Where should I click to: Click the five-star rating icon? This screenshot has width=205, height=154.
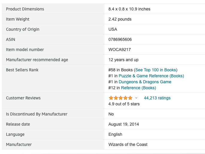pyautogui.click(x=120, y=98)
